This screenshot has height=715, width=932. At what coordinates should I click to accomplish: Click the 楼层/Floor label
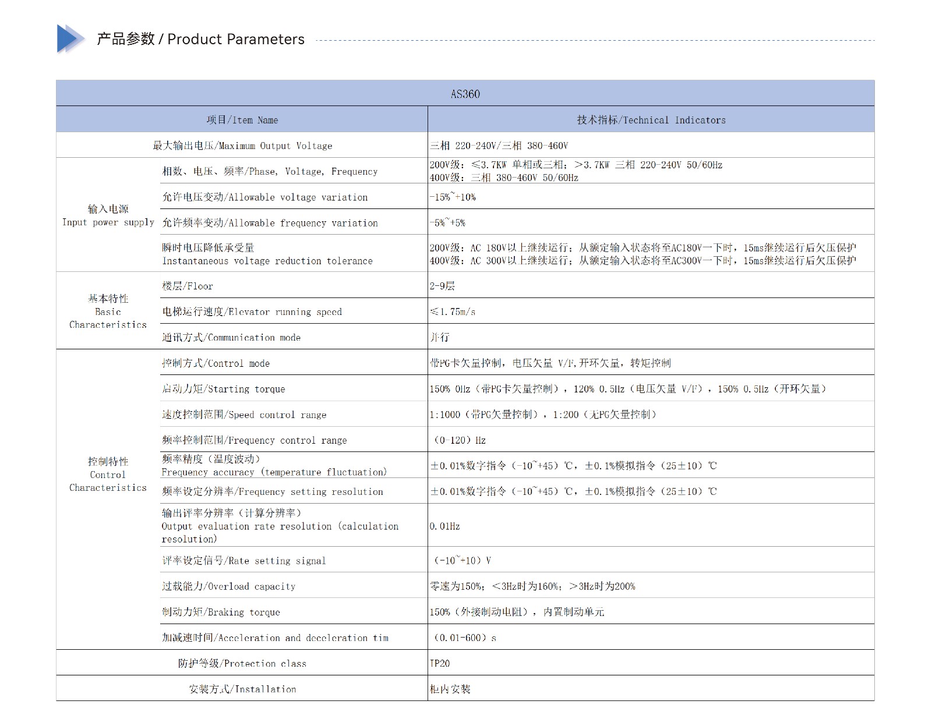point(188,286)
